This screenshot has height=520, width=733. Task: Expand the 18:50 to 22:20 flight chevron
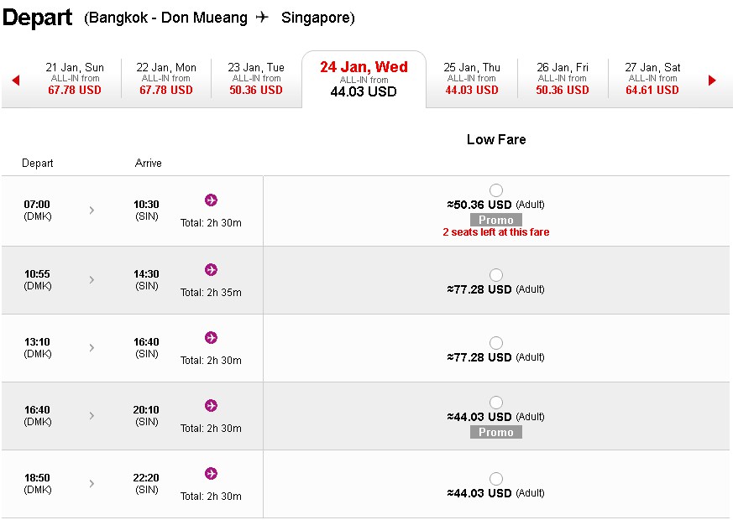[92, 484]
